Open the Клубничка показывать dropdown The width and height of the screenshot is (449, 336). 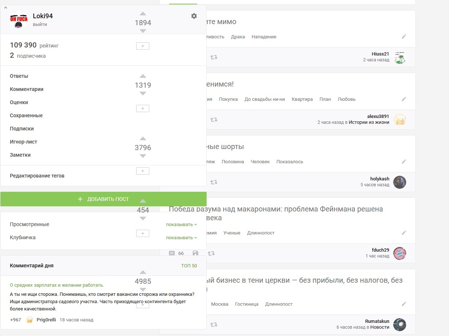pos(181,238)
